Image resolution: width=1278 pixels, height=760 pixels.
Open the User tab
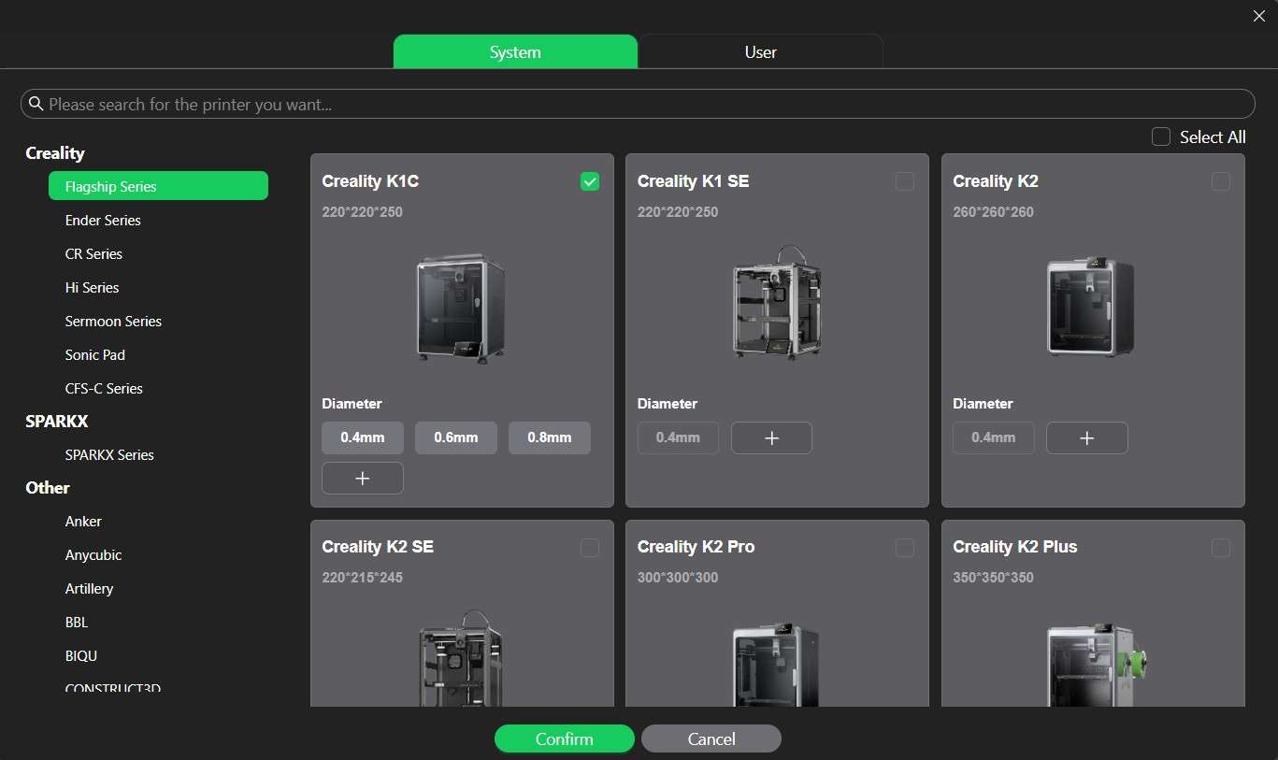pos(761,52)
